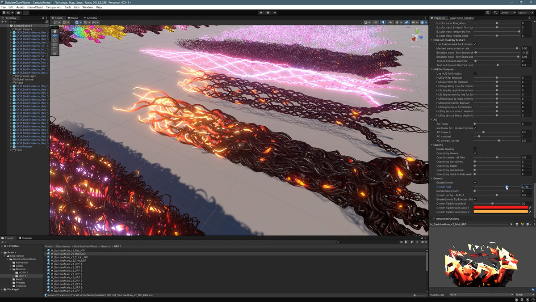536x302 pixels.
Task: Select M_DarklineMale_v2_Fur_URP material asset
Action: click(68, 251)
